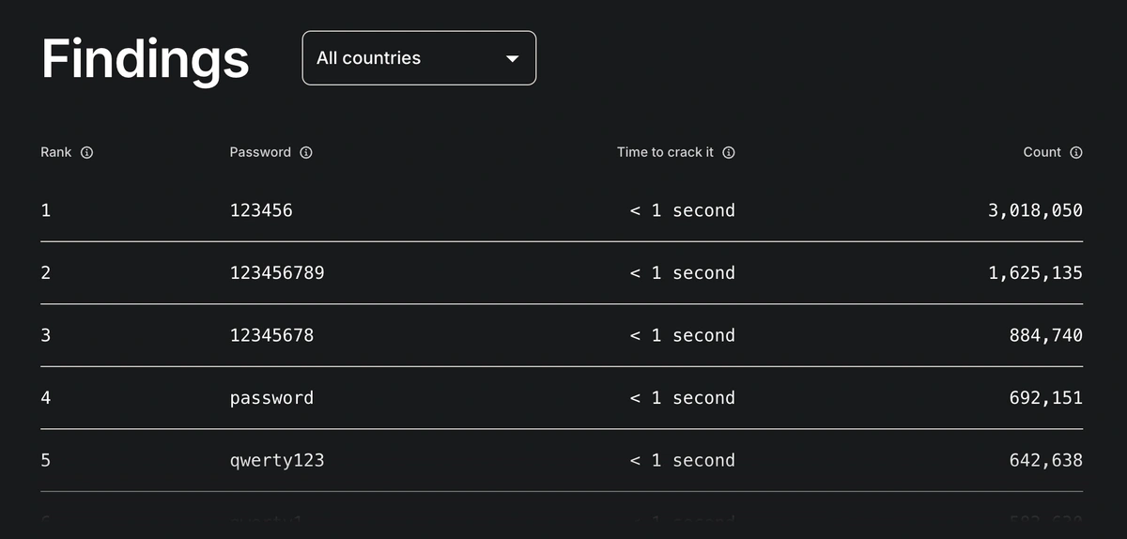This screenshot has width=1127, height=539.
Task: Click the count value 692,151
Action: pyautogui.click(x=1046, y=398)
